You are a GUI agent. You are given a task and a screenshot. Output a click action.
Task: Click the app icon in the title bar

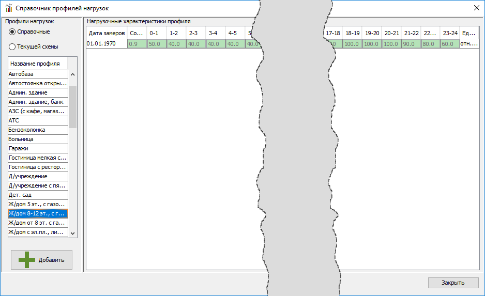coord(9,8)
